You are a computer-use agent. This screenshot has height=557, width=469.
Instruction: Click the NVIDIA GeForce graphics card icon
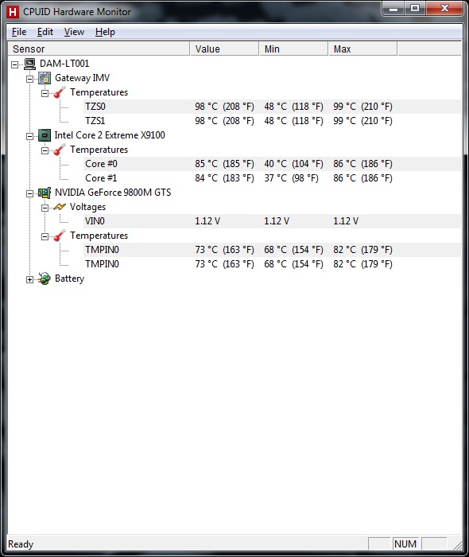45,193
